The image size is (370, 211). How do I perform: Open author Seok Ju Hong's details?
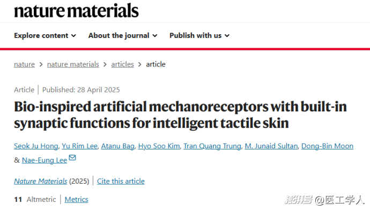(x=36, y=146)
